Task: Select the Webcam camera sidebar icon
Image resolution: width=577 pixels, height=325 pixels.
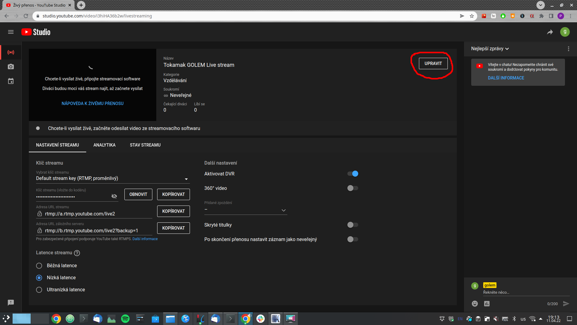Action: click(x=11, y=67)
